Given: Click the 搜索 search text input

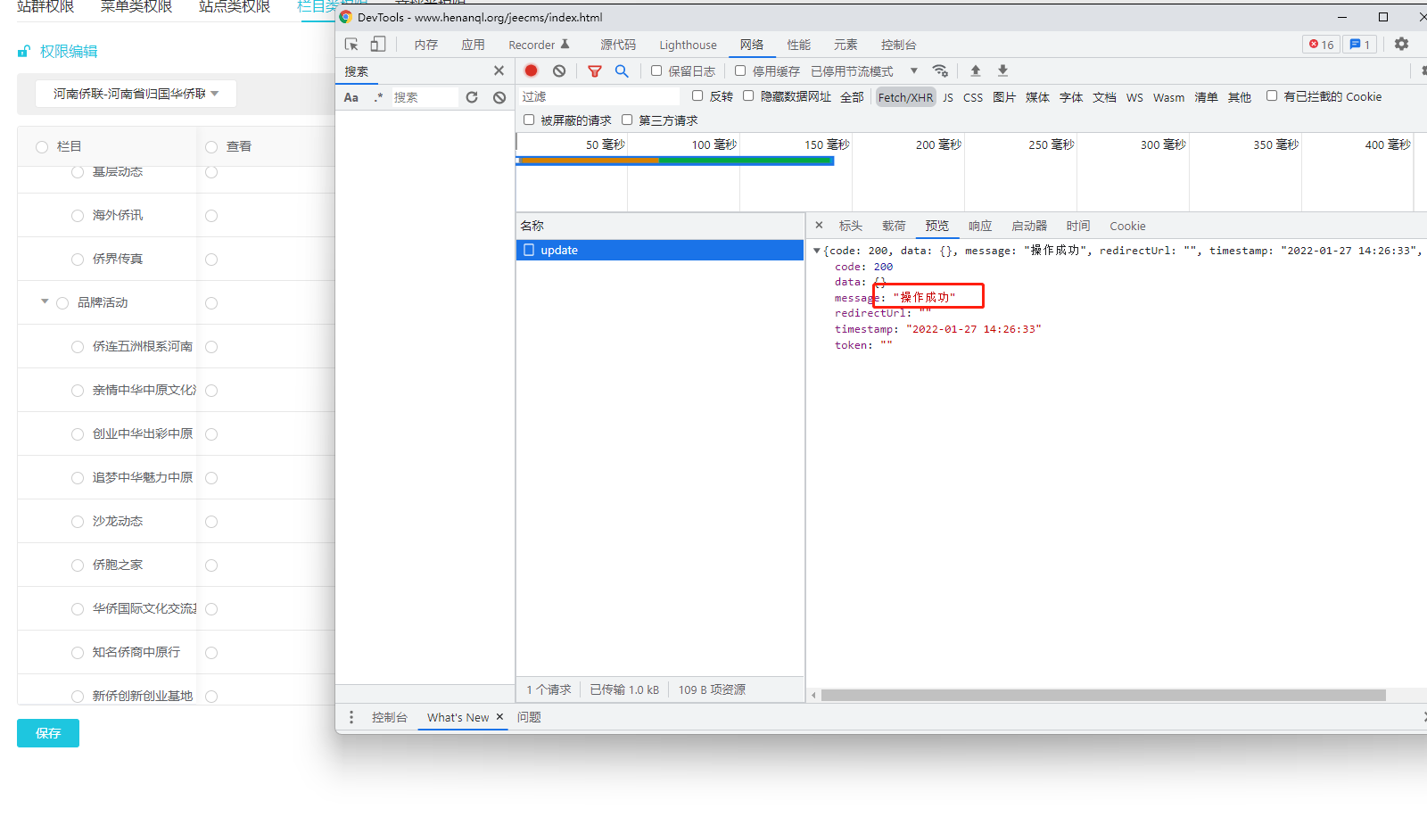Looking at the screenshot, I should [x=425, y=97].
